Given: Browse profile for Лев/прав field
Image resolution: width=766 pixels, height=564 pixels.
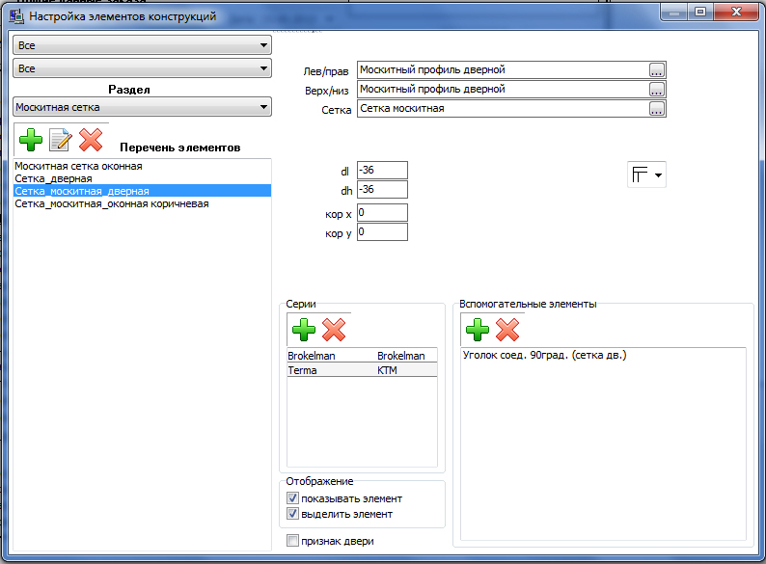Looking at the screenshot, I should (657, 70).
